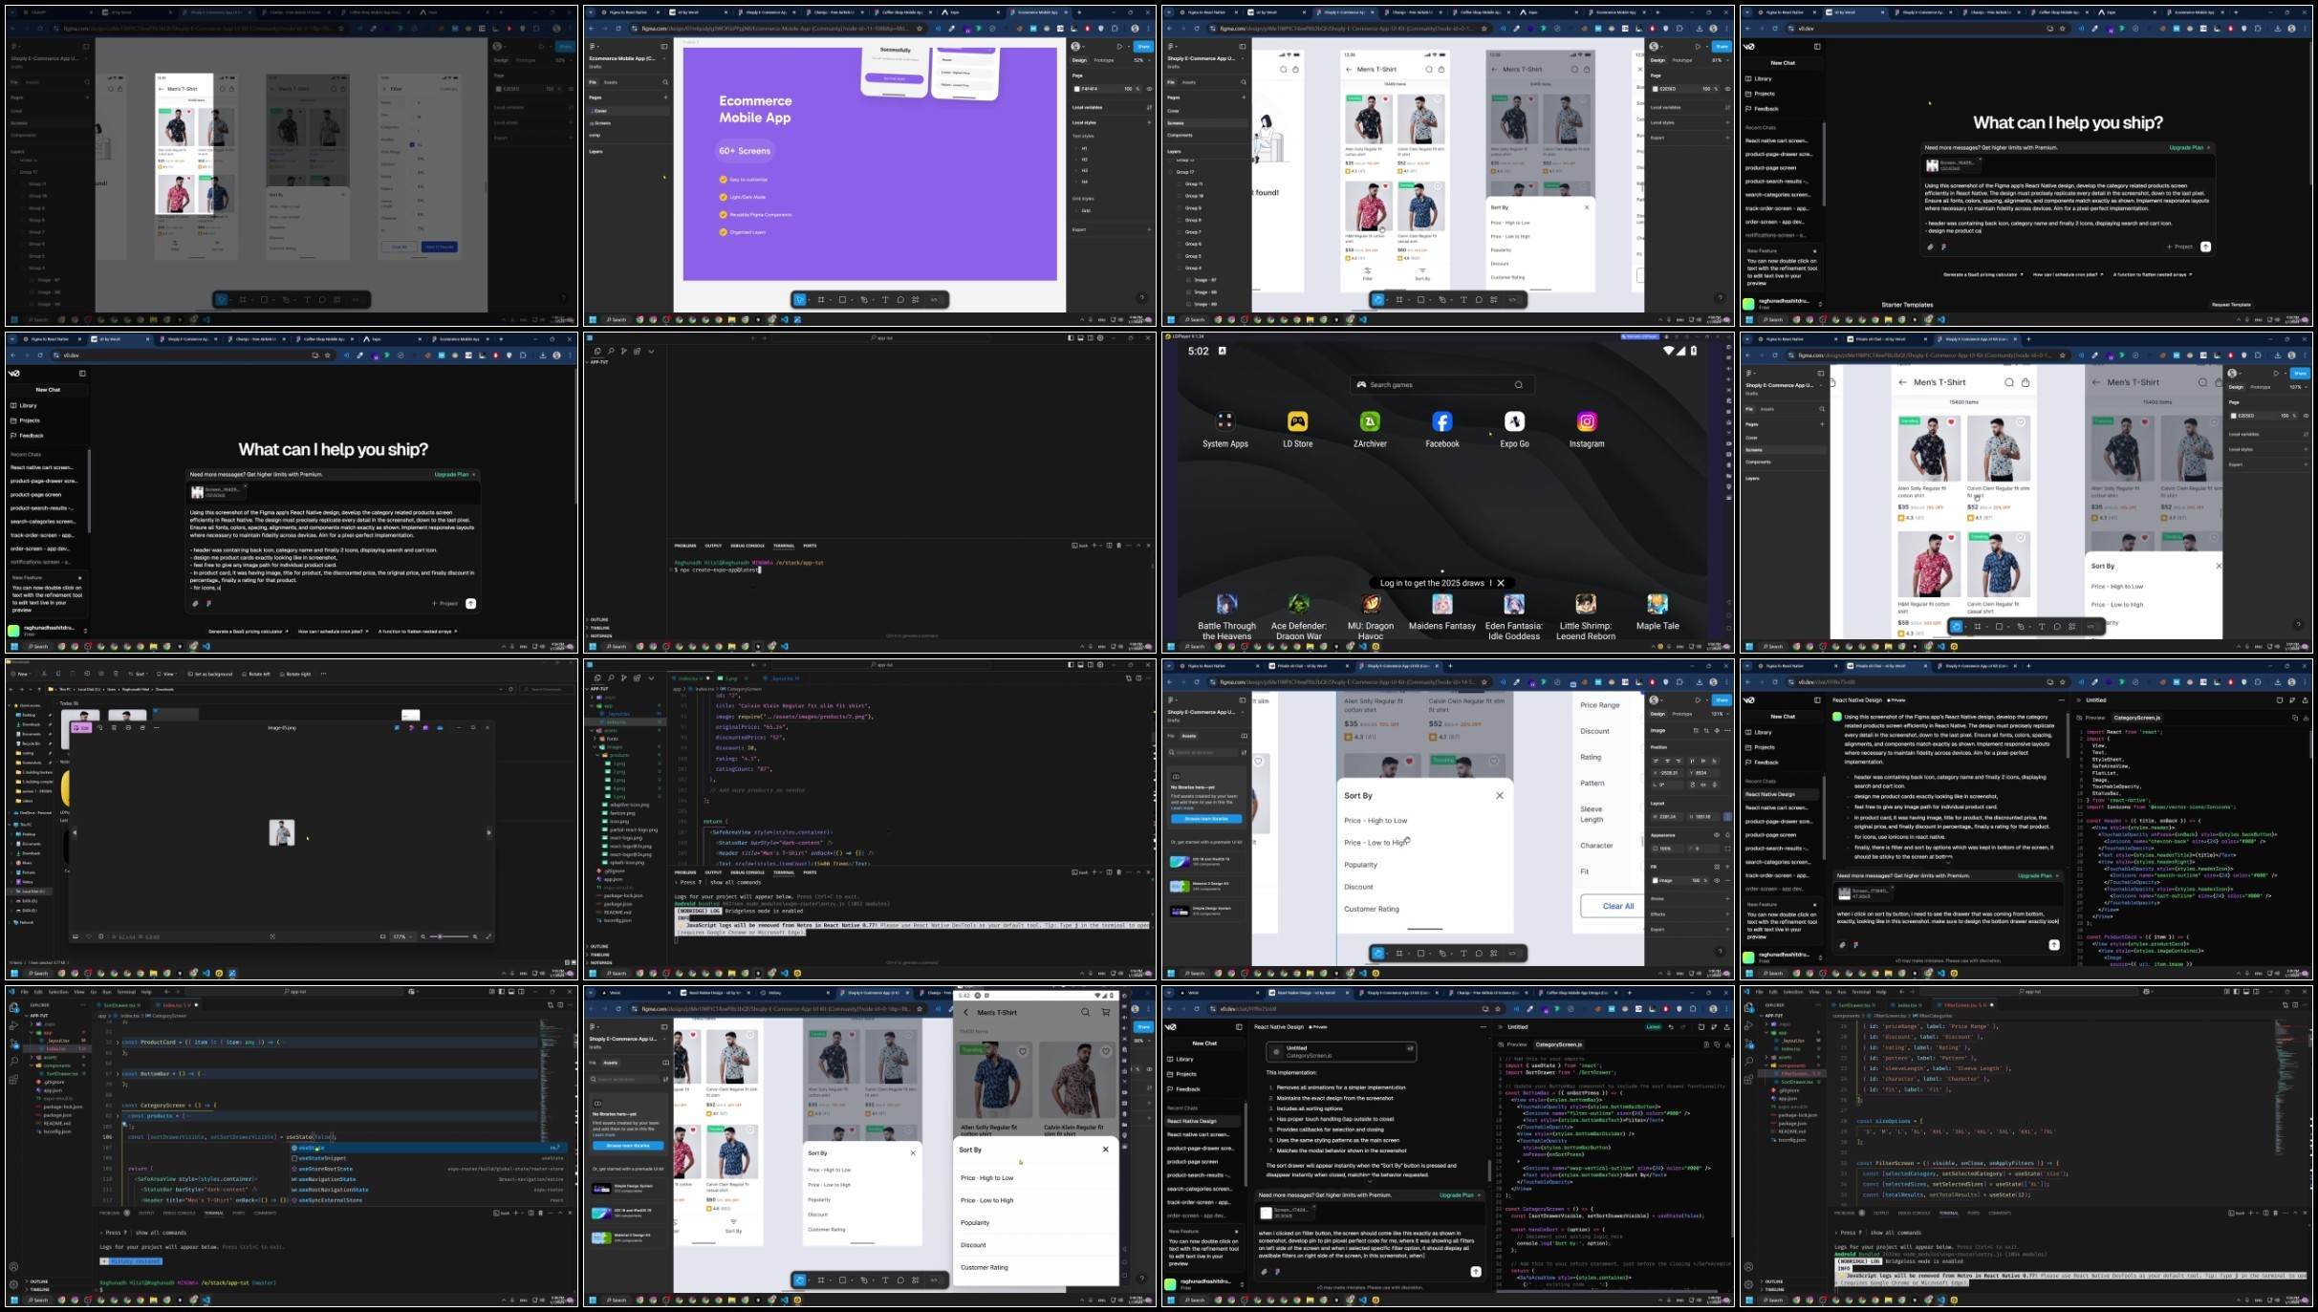Click rotate icon in Photos viewer toolbar
The image size is (2318, 1312).
(99, 728)
